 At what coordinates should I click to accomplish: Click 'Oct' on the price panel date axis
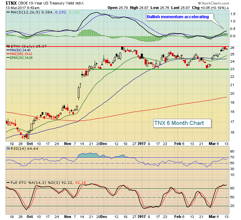tap(30, 144)
